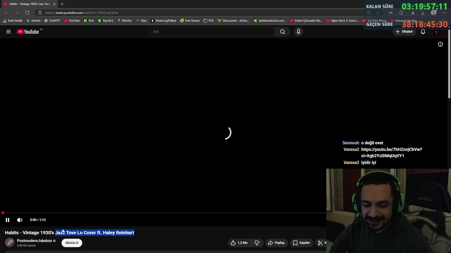451x253 pixels.
Task: Open the dashboard.kick.com bookmark
Action: [270, 21]
